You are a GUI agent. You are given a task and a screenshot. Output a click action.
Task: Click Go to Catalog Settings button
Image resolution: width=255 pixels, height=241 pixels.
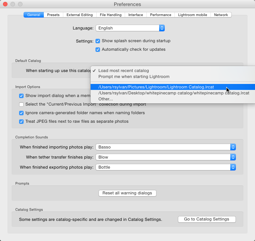point(207,219)
